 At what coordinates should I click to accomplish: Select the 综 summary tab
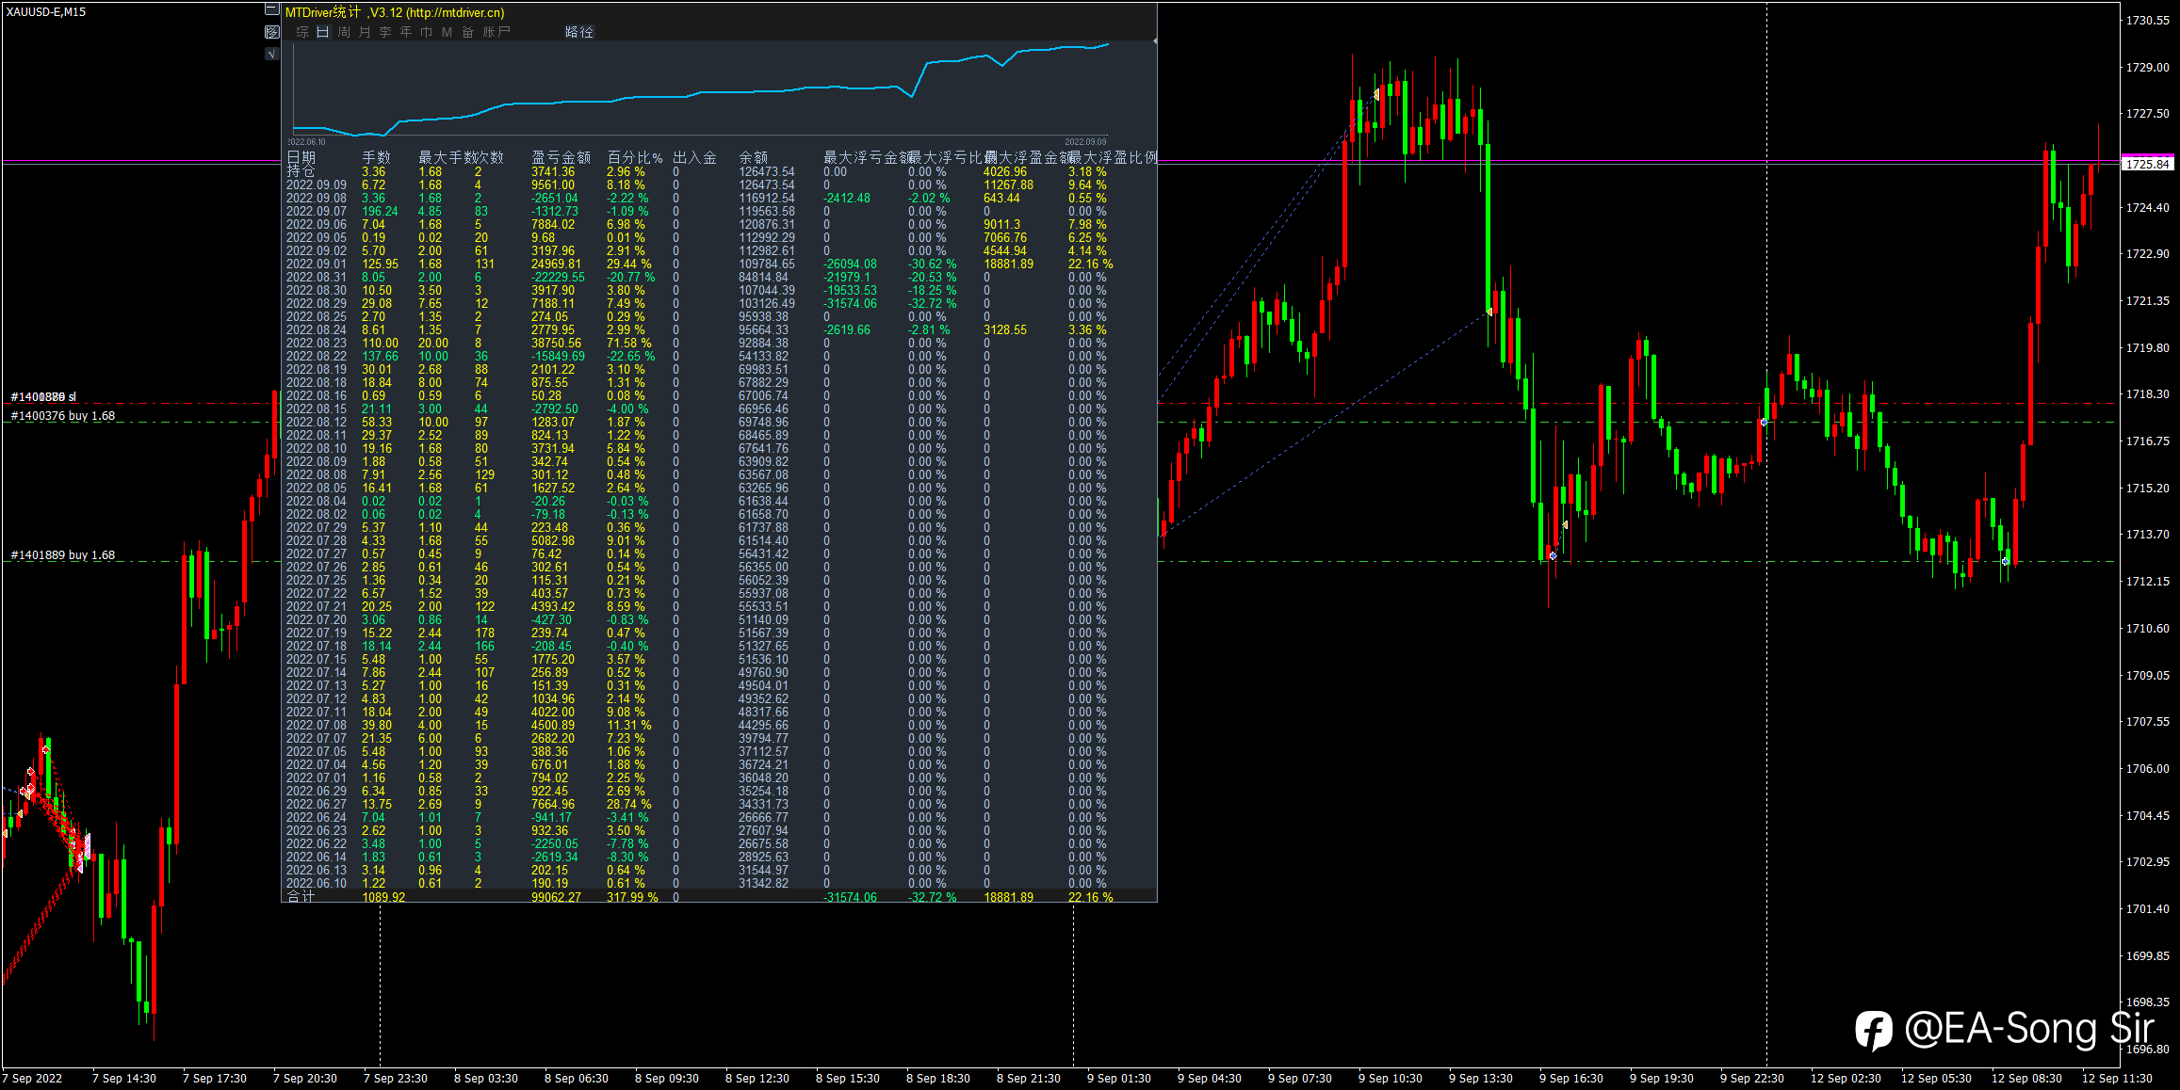tap(302, 32)
